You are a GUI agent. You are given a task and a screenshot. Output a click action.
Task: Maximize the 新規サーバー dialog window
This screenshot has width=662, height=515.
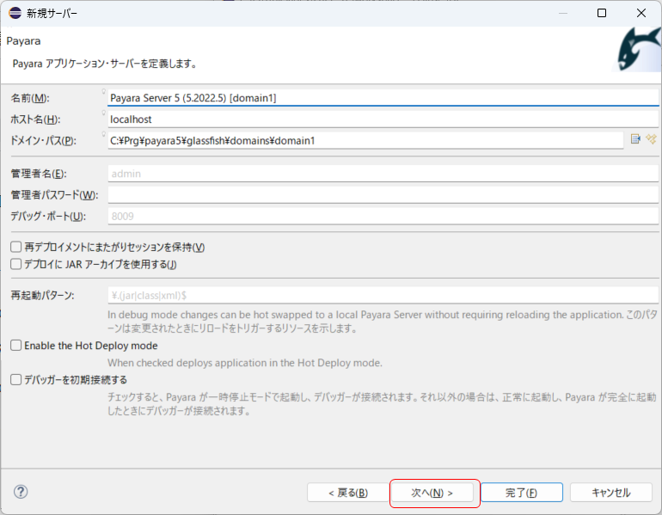(x=602, y=13)
